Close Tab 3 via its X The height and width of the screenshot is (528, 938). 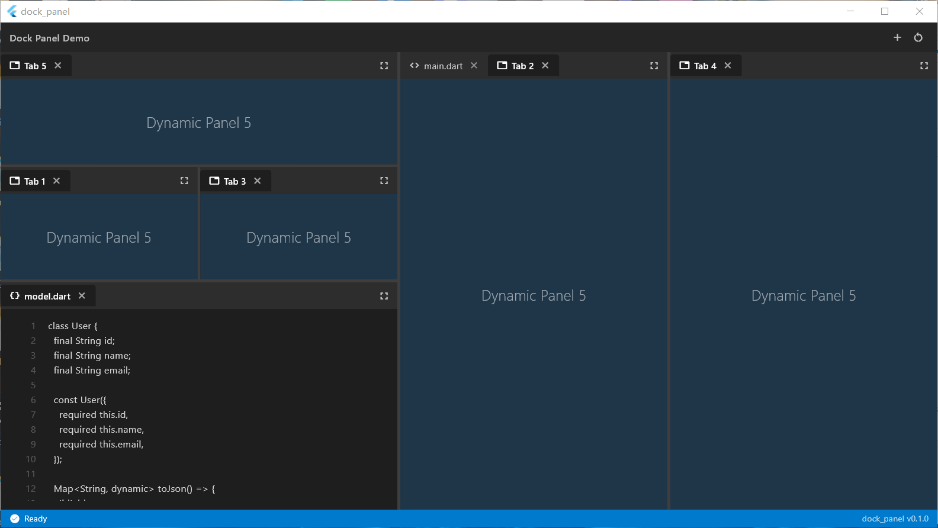click(258, 181)
